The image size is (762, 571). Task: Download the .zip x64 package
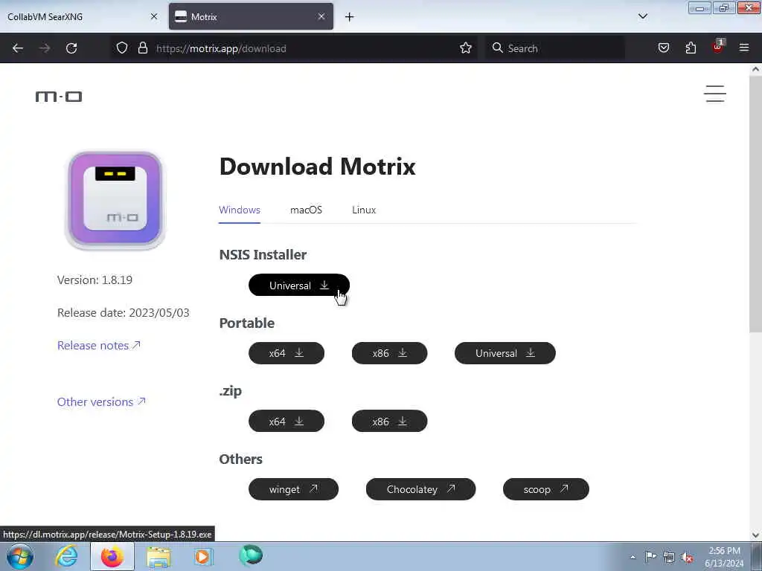(x=286, y=421)
